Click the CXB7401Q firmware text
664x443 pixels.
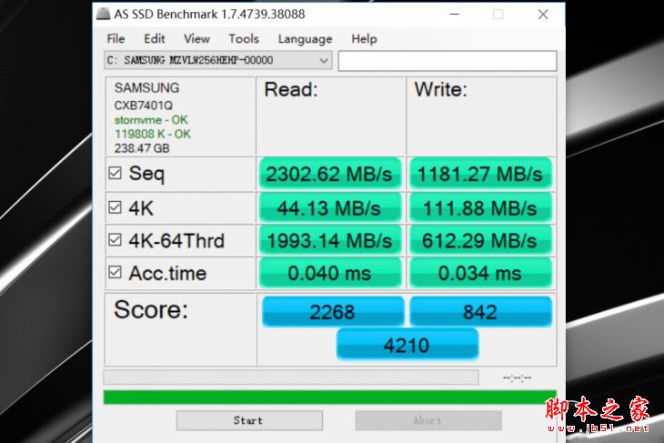tap(143, 106)
